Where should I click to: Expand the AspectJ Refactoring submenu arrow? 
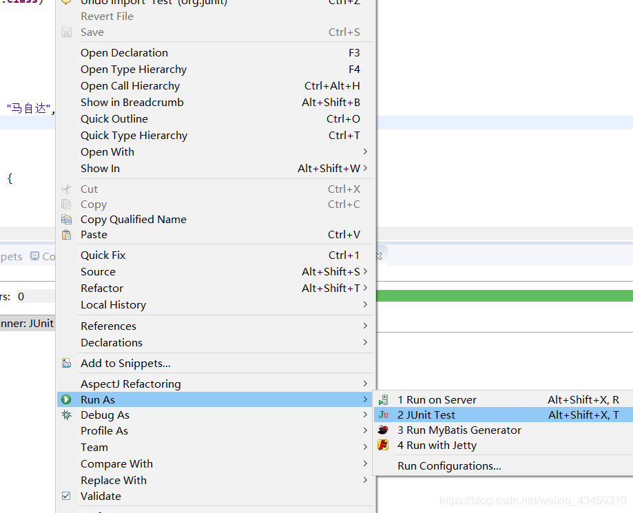click(365, 384)
